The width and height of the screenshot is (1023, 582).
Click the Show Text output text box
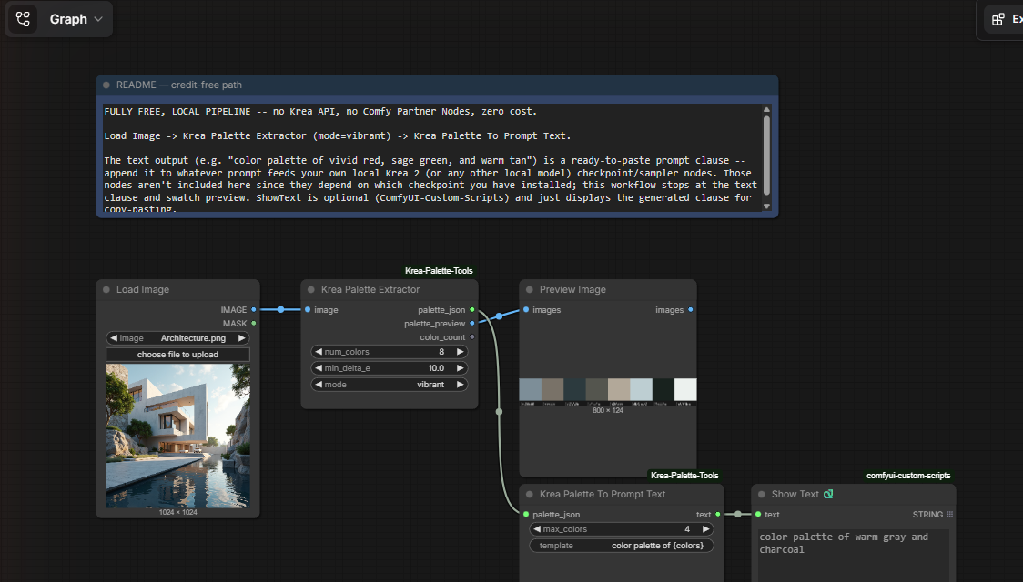coord(854,556)
